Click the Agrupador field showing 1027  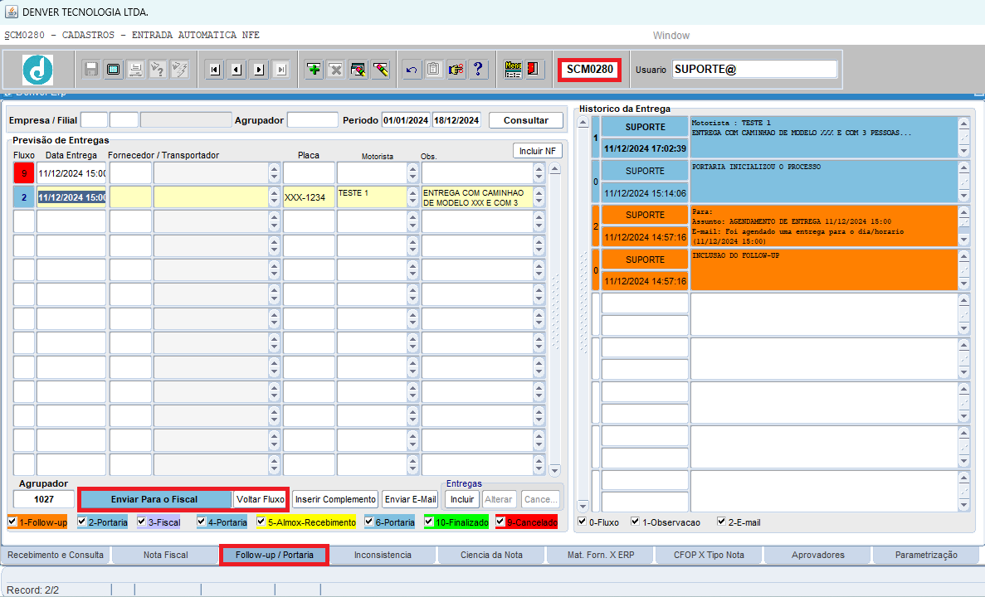coord(44,500)
